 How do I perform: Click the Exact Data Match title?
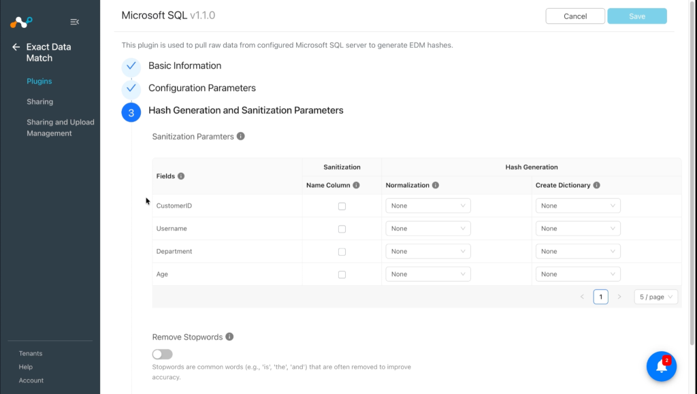(x=48, y=52)
